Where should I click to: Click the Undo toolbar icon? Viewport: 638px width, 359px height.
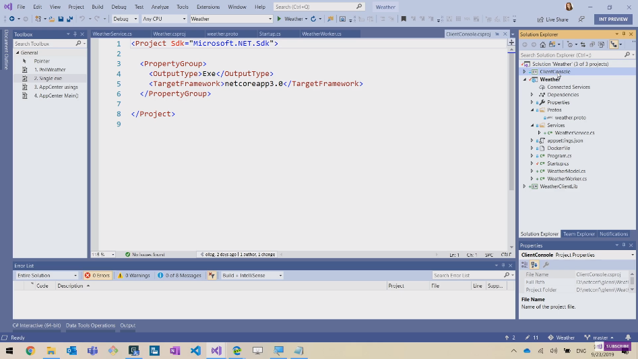point(82,19)
